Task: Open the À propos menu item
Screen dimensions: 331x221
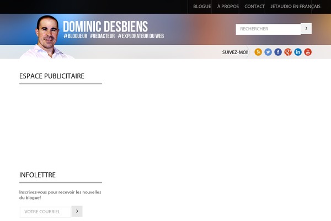Action: coord(228,7)
